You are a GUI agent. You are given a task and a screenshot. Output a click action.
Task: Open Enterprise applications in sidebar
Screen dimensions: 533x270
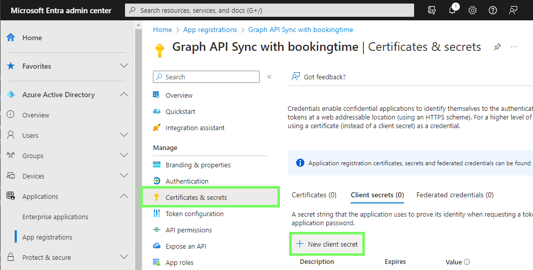pyautogui.click(x=55, y=217)
